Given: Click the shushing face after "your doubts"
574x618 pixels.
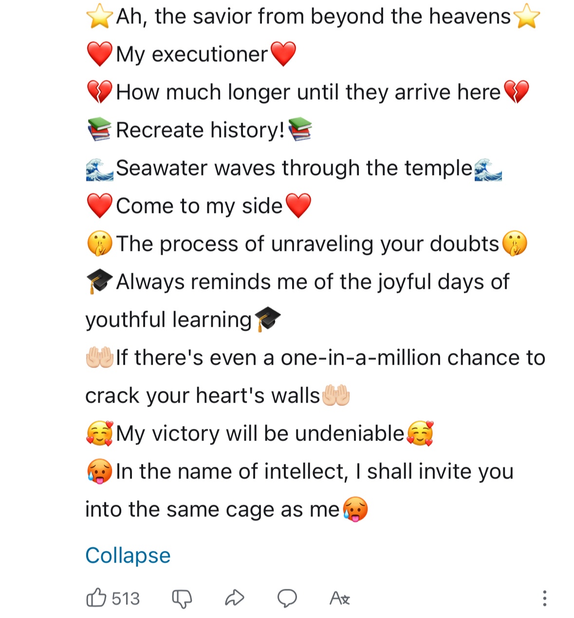Looking at the screenshot, I should coord(514,244).
